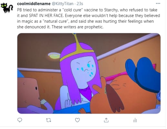Open the share upload arrow icon
Image resolution: width=167 pixels, height=129 pixels.
[x=106, y=120]
